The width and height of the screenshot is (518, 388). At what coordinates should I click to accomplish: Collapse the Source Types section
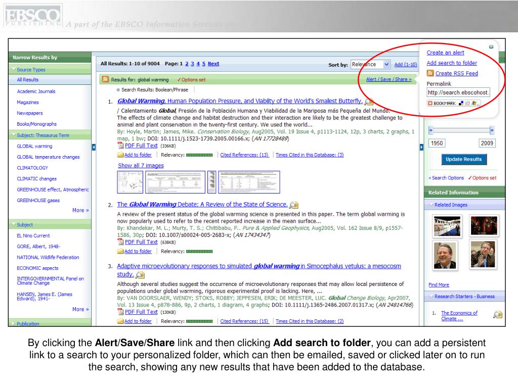point(14,69)
